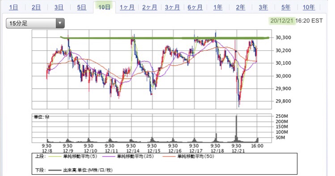Click the tallest volume spike on 12/21
This screenshot has height=176, width=335.
click(x=236, y=128)
